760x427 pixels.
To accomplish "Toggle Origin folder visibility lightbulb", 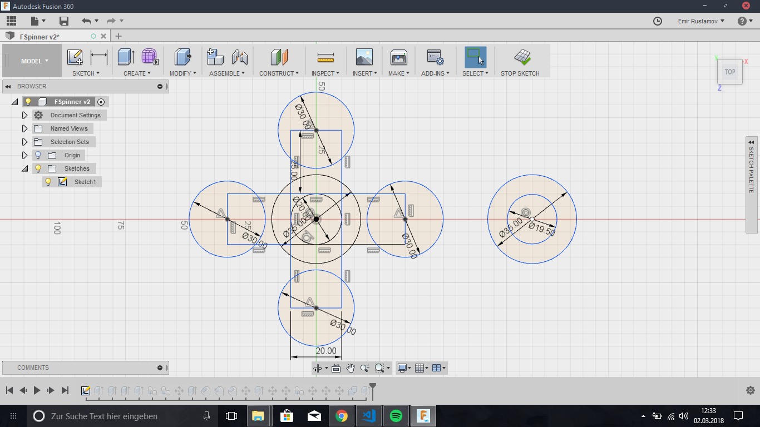I will [38, 155].
